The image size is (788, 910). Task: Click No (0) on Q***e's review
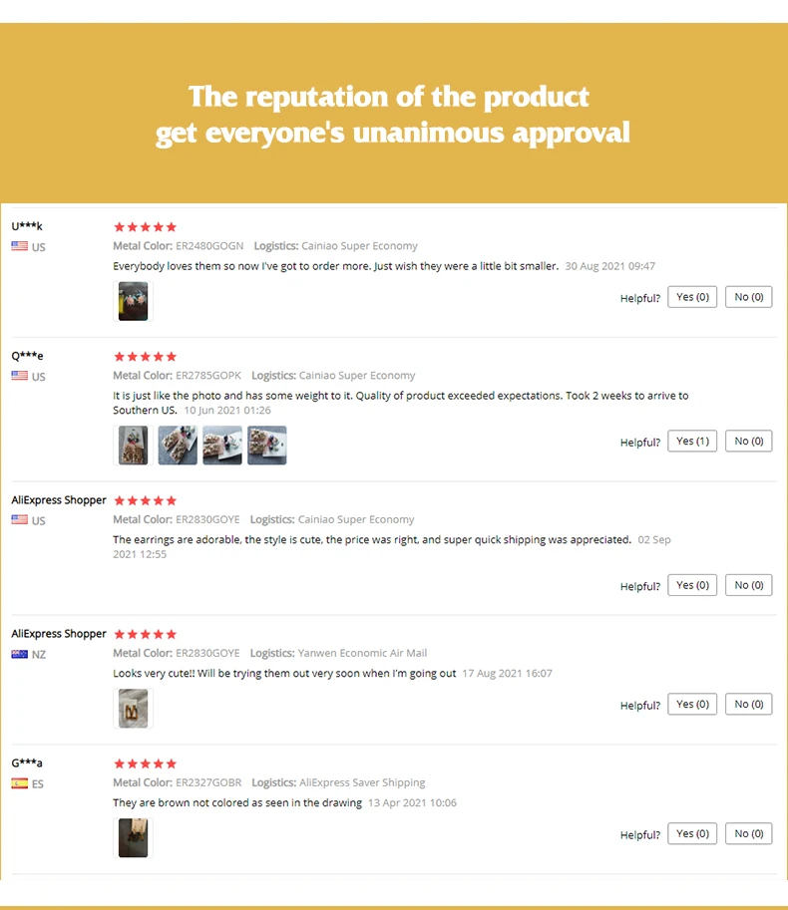coord(748,442)
